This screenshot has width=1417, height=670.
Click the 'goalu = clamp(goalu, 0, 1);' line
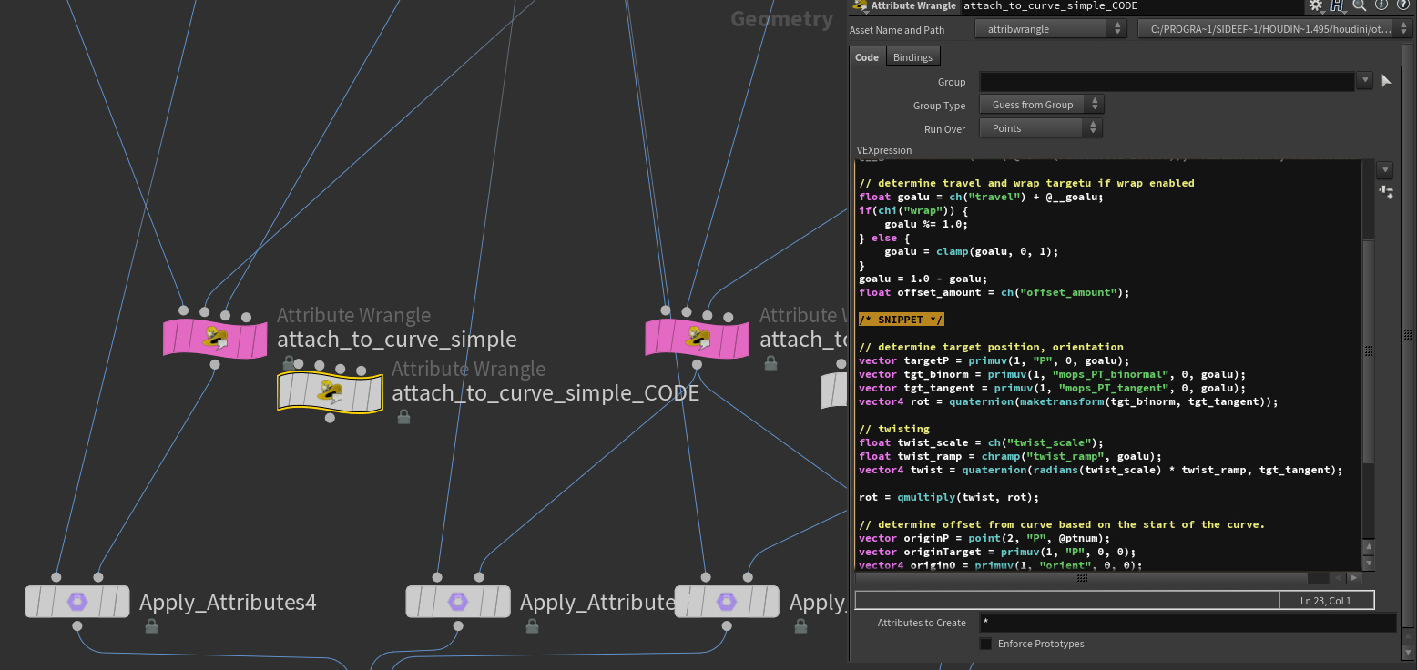tap(972, 251)
